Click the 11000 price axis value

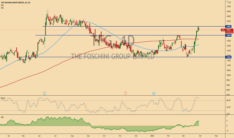click(228, 65)
